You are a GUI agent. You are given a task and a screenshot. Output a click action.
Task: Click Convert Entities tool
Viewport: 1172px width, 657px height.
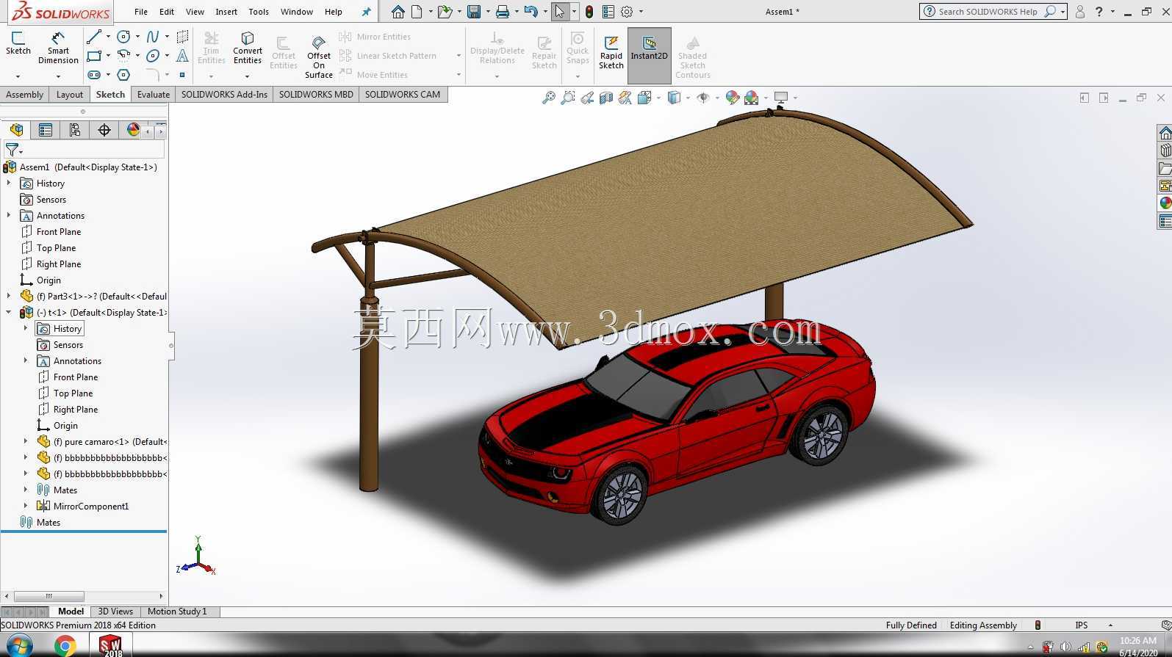pos(248,48)
